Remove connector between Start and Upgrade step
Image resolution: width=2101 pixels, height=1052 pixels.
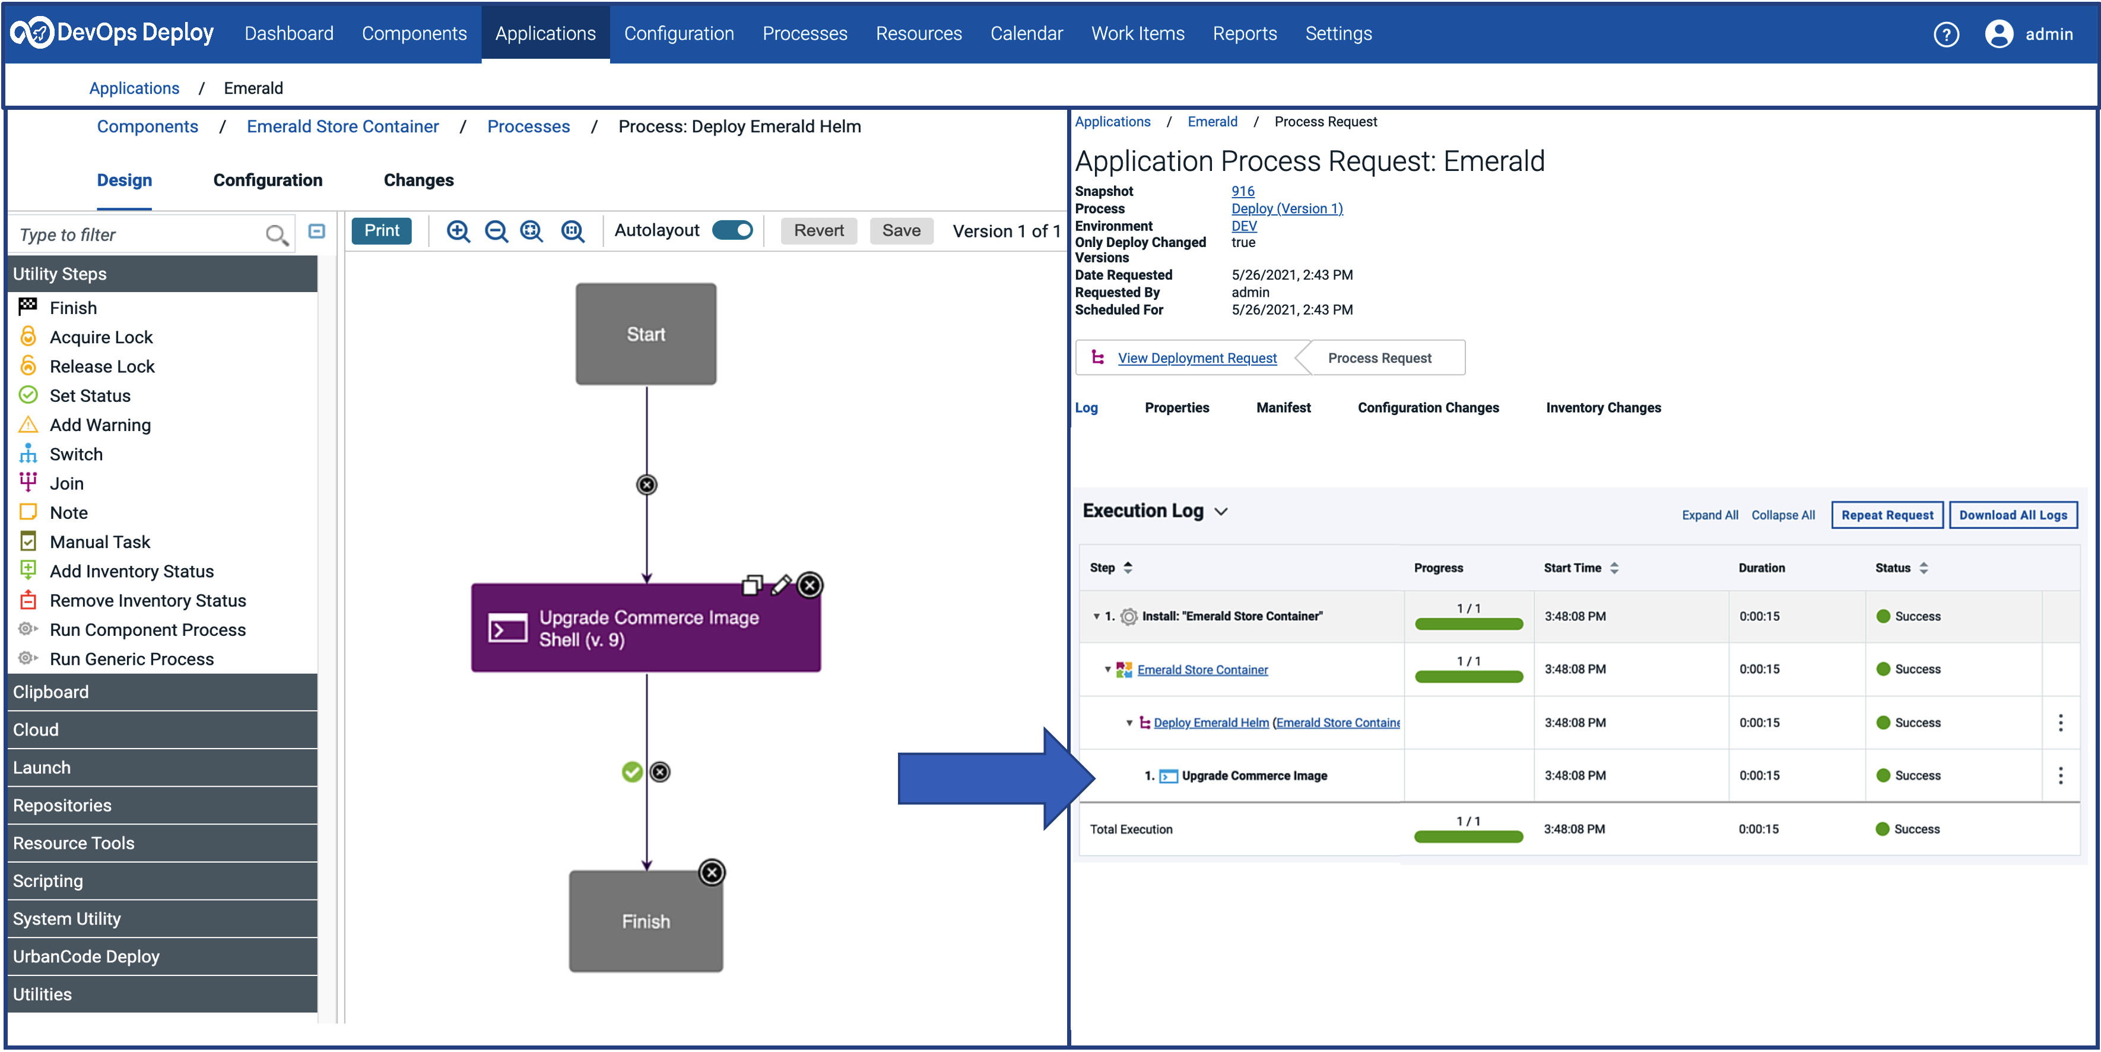click(647, 485)
